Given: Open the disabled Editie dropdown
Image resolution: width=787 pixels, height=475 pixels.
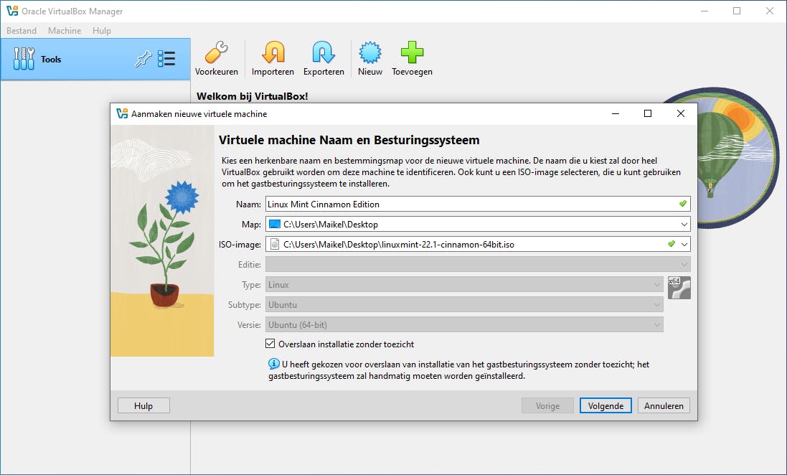Looking at the screenshot, I should pyautogui.click(x=478, y=265).
